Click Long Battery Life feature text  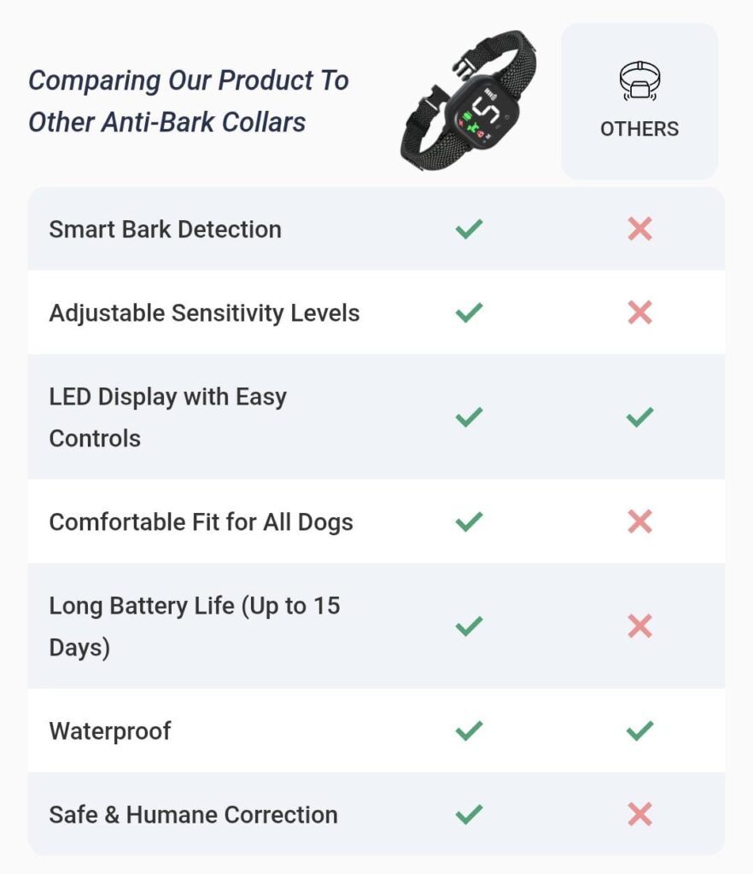click(x=194, y=626)
